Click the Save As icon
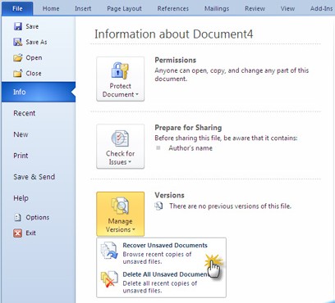Viewport: 335px width, 303px height. tap(18, 42)
